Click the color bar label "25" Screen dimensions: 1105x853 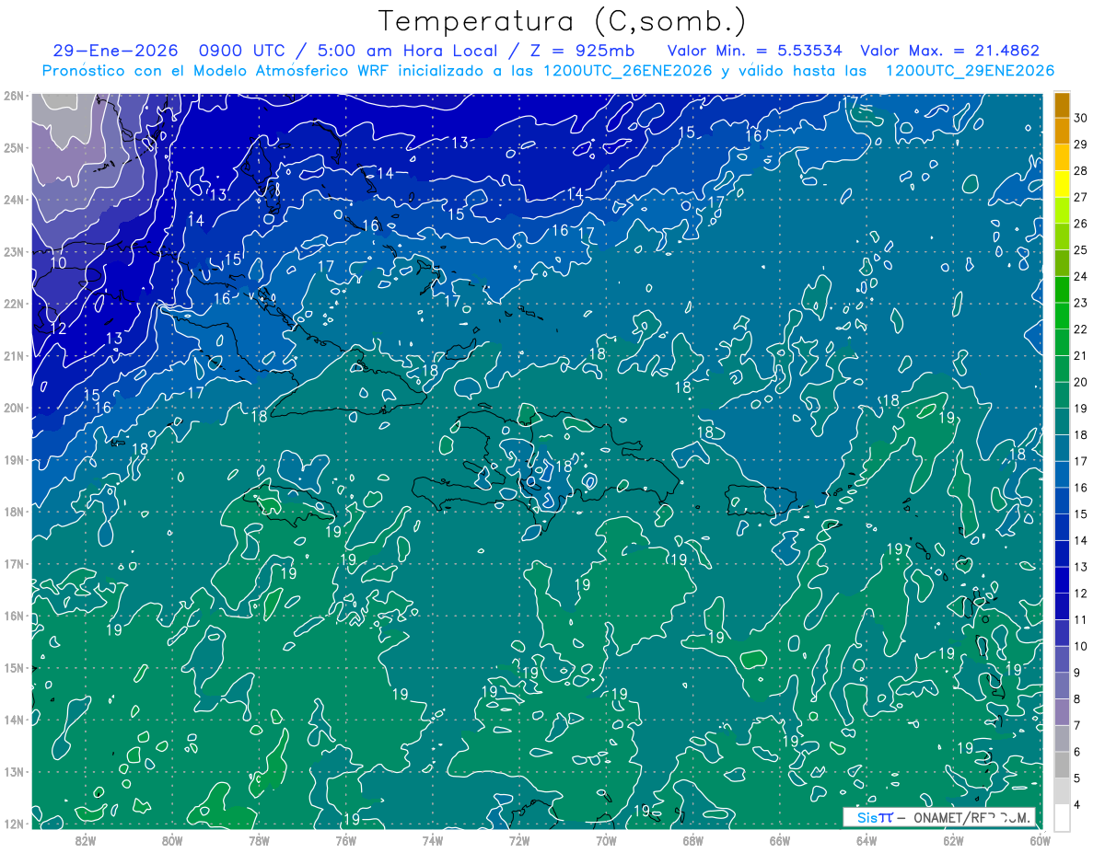tap(1080, 250)
